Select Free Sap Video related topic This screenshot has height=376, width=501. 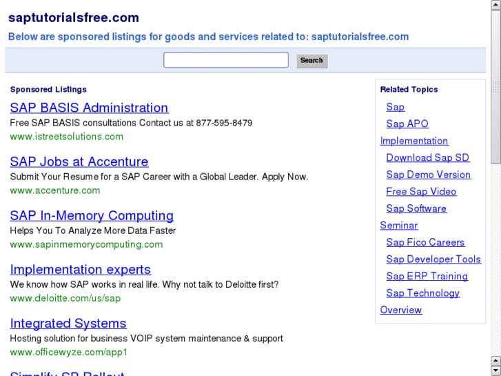click(422, 192)
